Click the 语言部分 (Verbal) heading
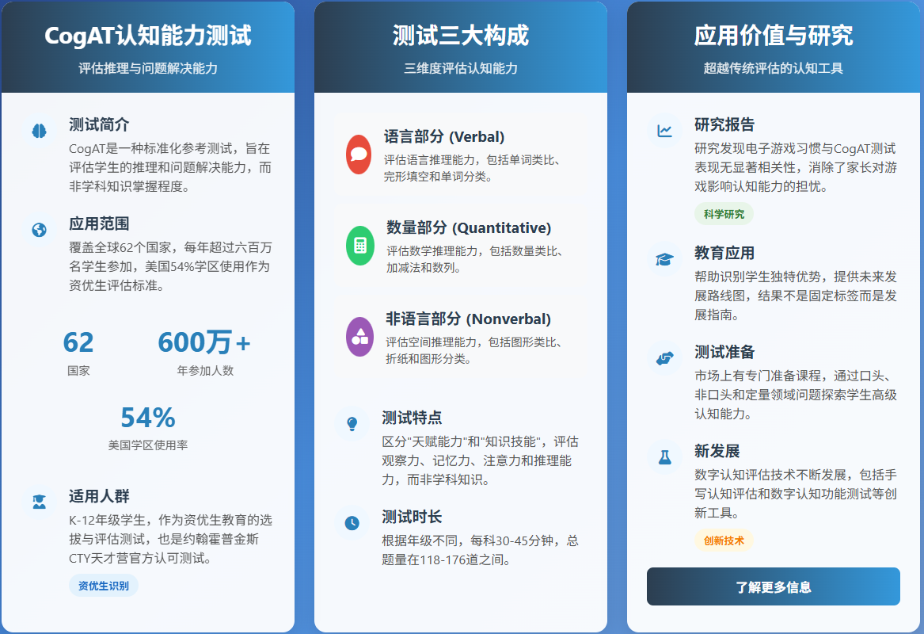The height and width of the screenshot is (634, 924). point(444,137)
